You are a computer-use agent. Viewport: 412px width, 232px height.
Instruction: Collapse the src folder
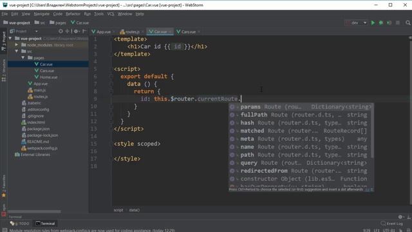pos(17,52)
